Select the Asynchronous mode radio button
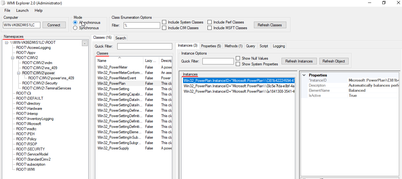 coord(75,23)
